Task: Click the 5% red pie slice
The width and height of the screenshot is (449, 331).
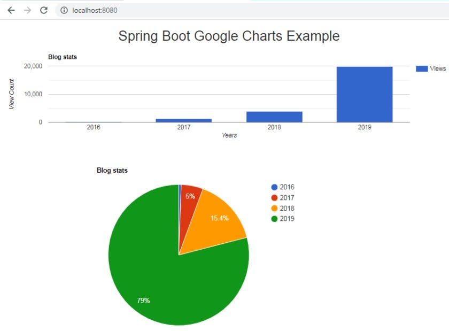Action: coord(190,198)
